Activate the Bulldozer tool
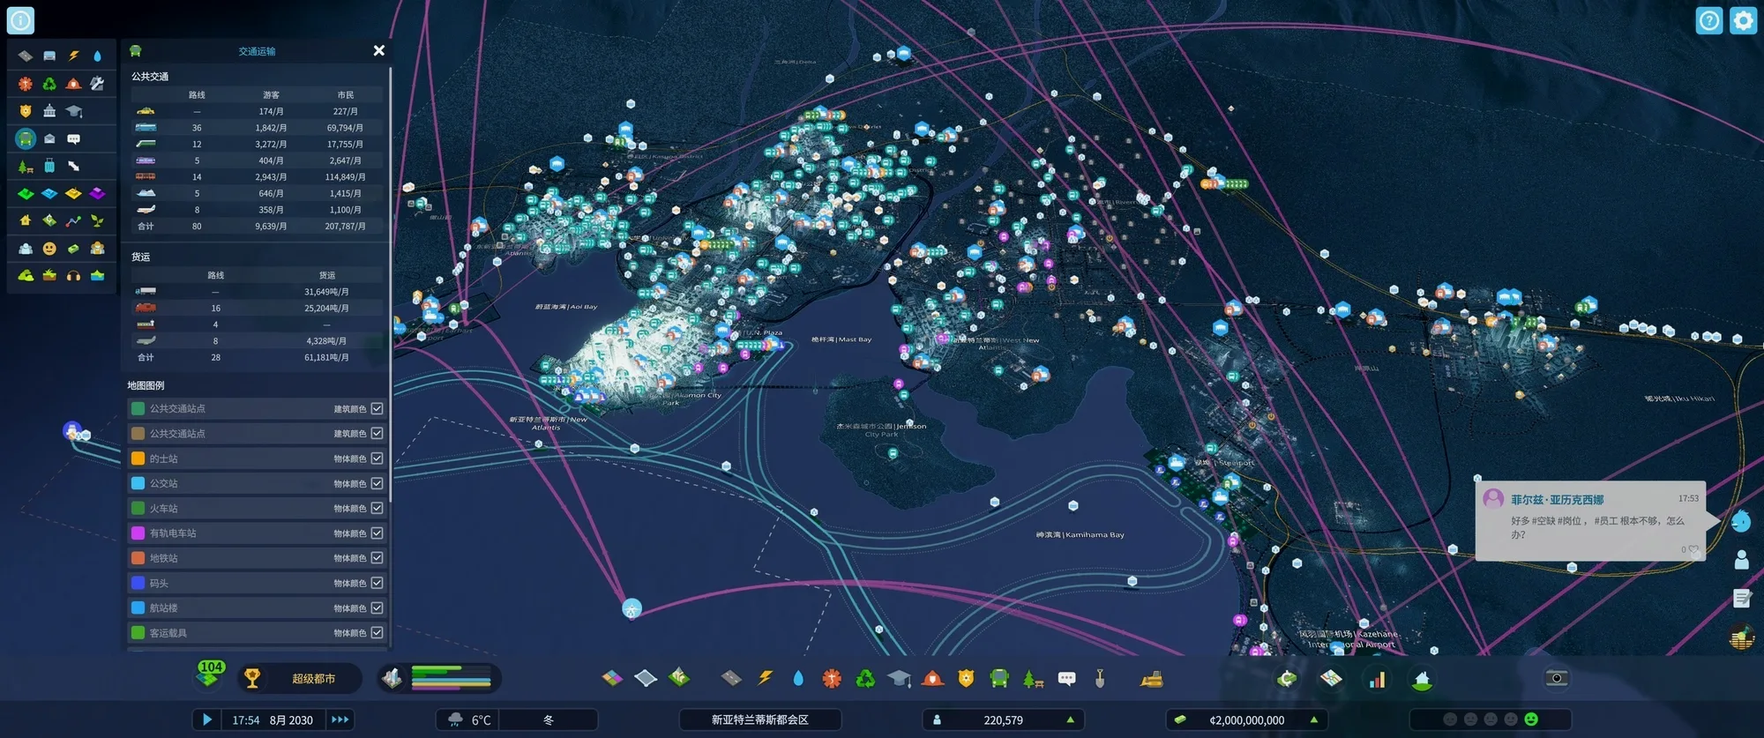Screen dimensions: 1764x738 click(1152, 678)
